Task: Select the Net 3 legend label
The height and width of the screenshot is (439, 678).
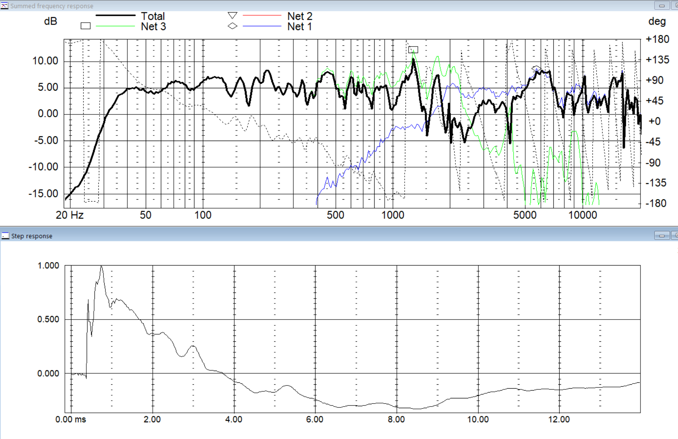Action: 153,27
